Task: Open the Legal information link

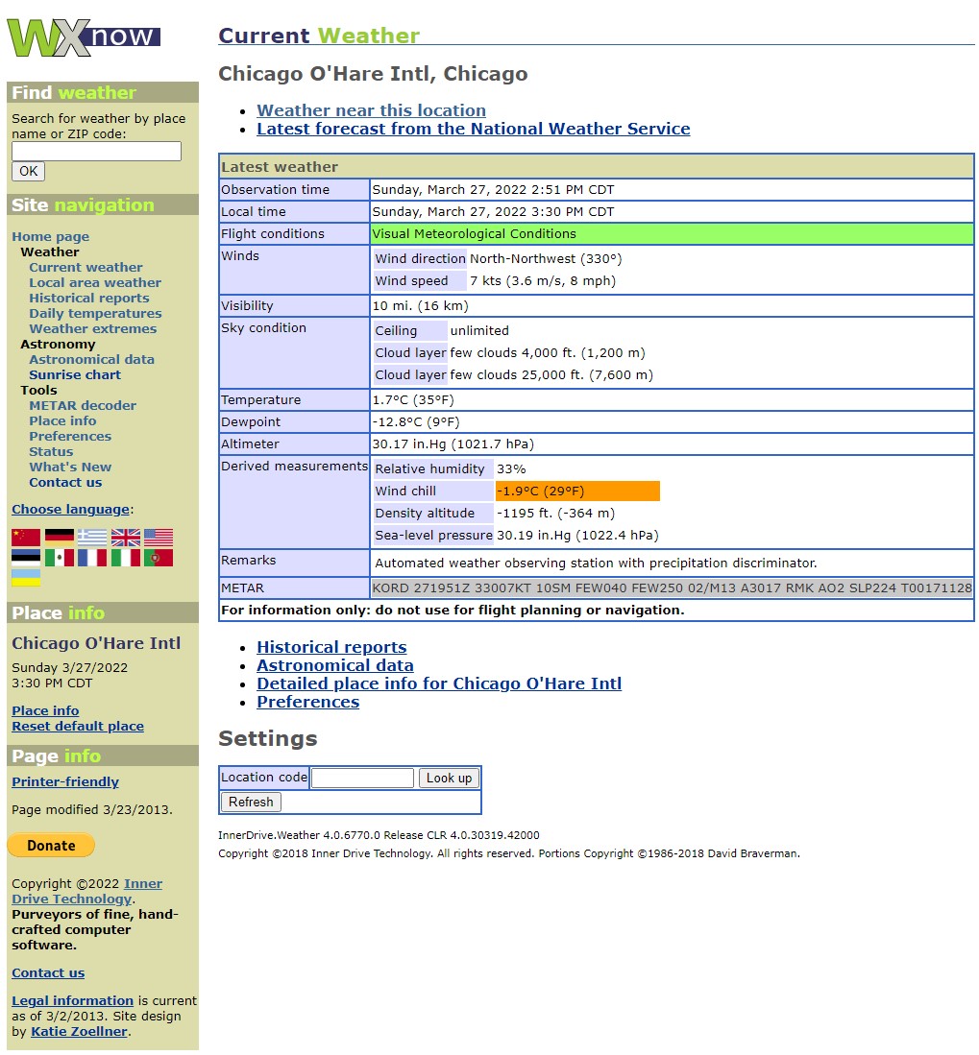Action: click(x=72, y=1002)
